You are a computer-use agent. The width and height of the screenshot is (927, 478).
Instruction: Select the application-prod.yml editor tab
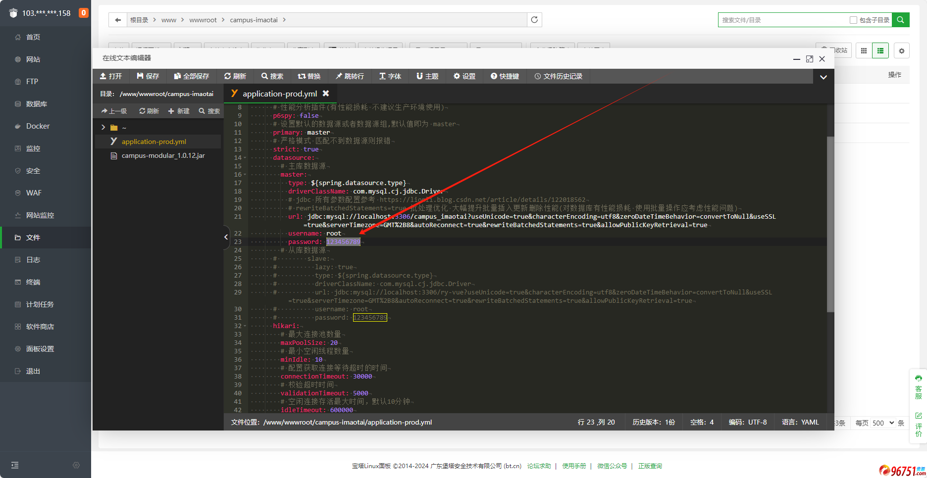(x=280, y=94)
